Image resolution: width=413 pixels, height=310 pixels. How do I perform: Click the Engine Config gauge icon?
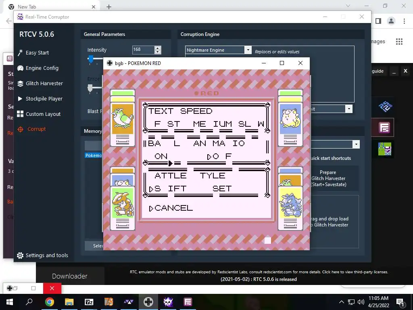click(x=20, y=68)
